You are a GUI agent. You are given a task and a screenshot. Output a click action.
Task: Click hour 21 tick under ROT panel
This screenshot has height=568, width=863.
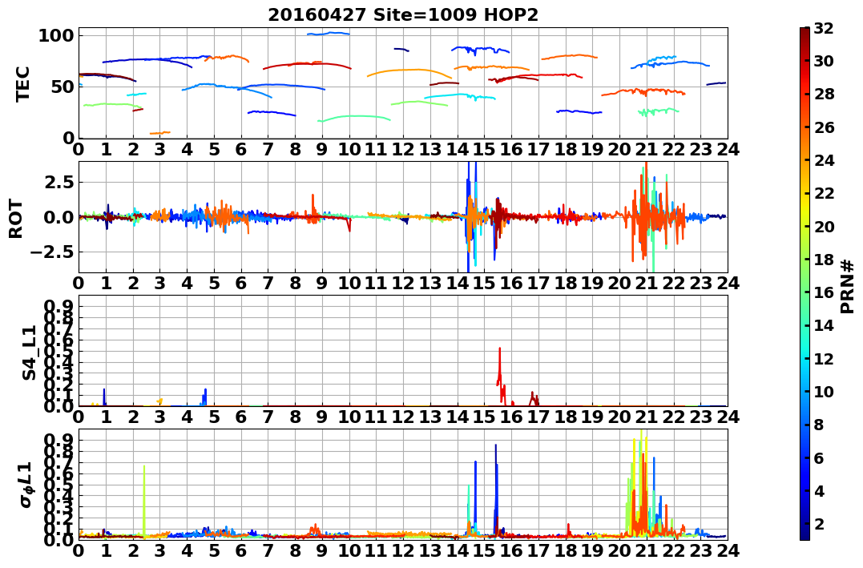[647, 283]
